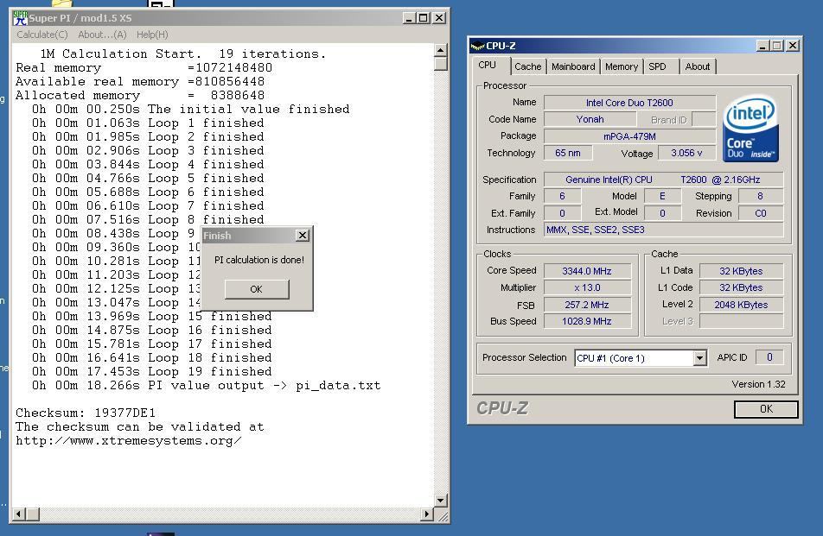Maximize the Super PI window
The width and height of the screenshot is (823, 536).
click(424, 18)
